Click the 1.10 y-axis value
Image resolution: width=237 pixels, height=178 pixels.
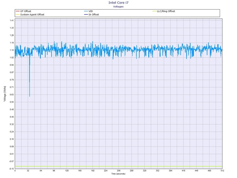point(12,50)
